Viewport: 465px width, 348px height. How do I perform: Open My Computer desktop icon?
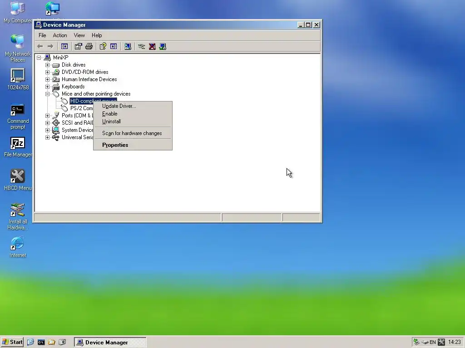(x=18, y=12)
